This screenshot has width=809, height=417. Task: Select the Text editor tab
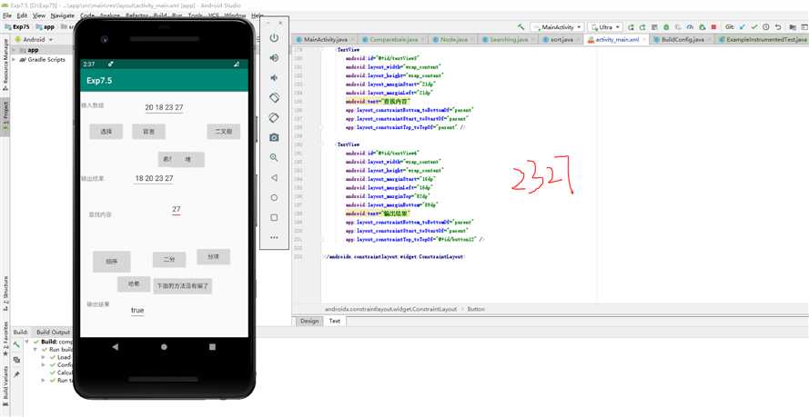coord(335,321)
